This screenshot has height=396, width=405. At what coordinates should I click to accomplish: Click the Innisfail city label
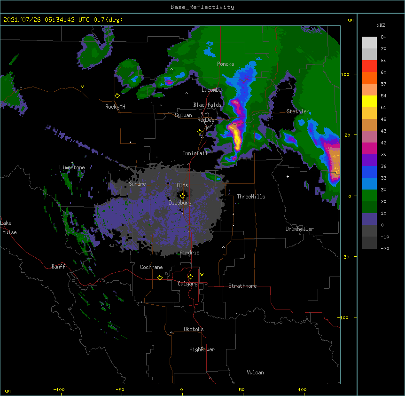click(x=195, y=153)
